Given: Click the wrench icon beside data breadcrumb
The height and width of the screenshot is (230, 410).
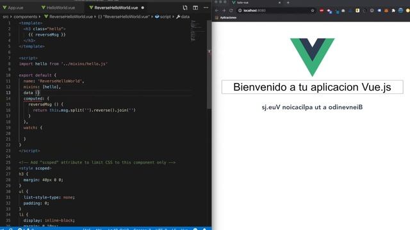Looking at the screenshot, I should point(178,17).
